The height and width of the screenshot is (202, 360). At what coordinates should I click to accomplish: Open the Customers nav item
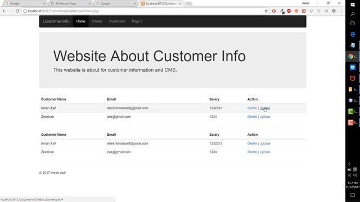point(117,21)
